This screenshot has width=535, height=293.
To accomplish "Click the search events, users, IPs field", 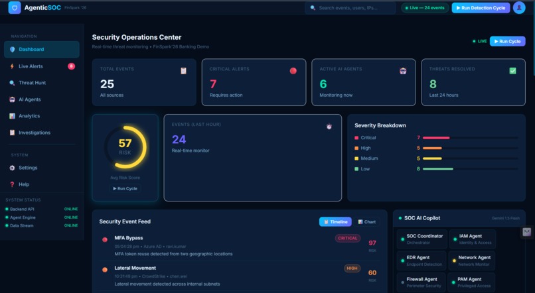I will coord(350,8).
